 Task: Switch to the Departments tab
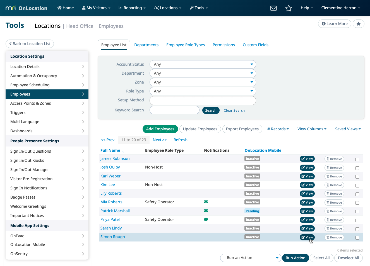(146, 45)
